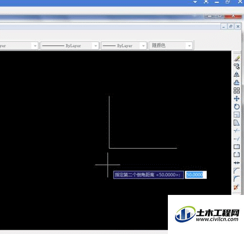Select the Array tool
244x234 pixels.
tap(237, 90)
